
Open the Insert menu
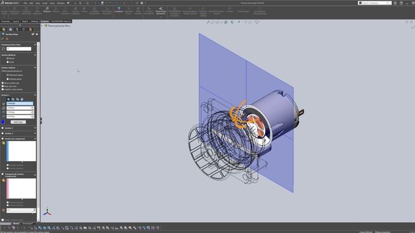[45, 3]
